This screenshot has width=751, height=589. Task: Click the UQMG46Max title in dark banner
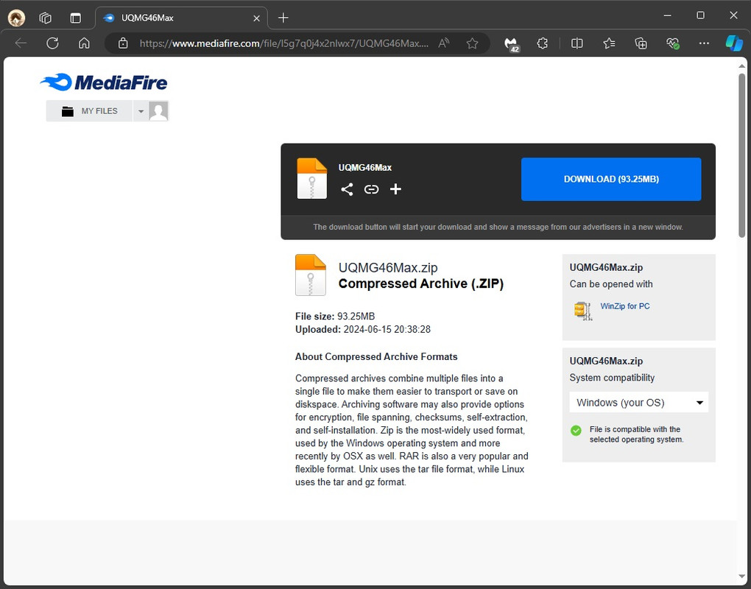pos(365,168)
